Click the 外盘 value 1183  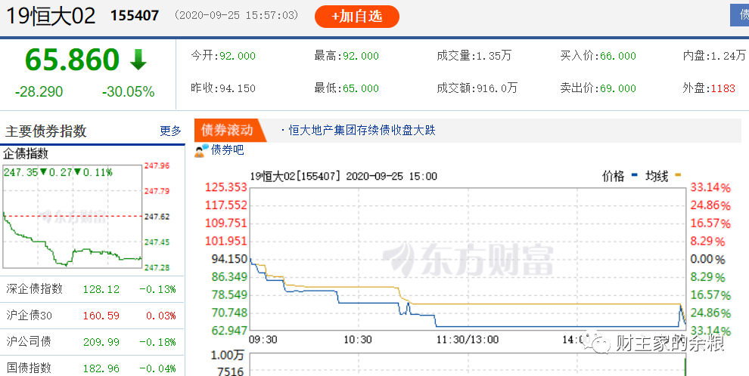click(723, 88)
